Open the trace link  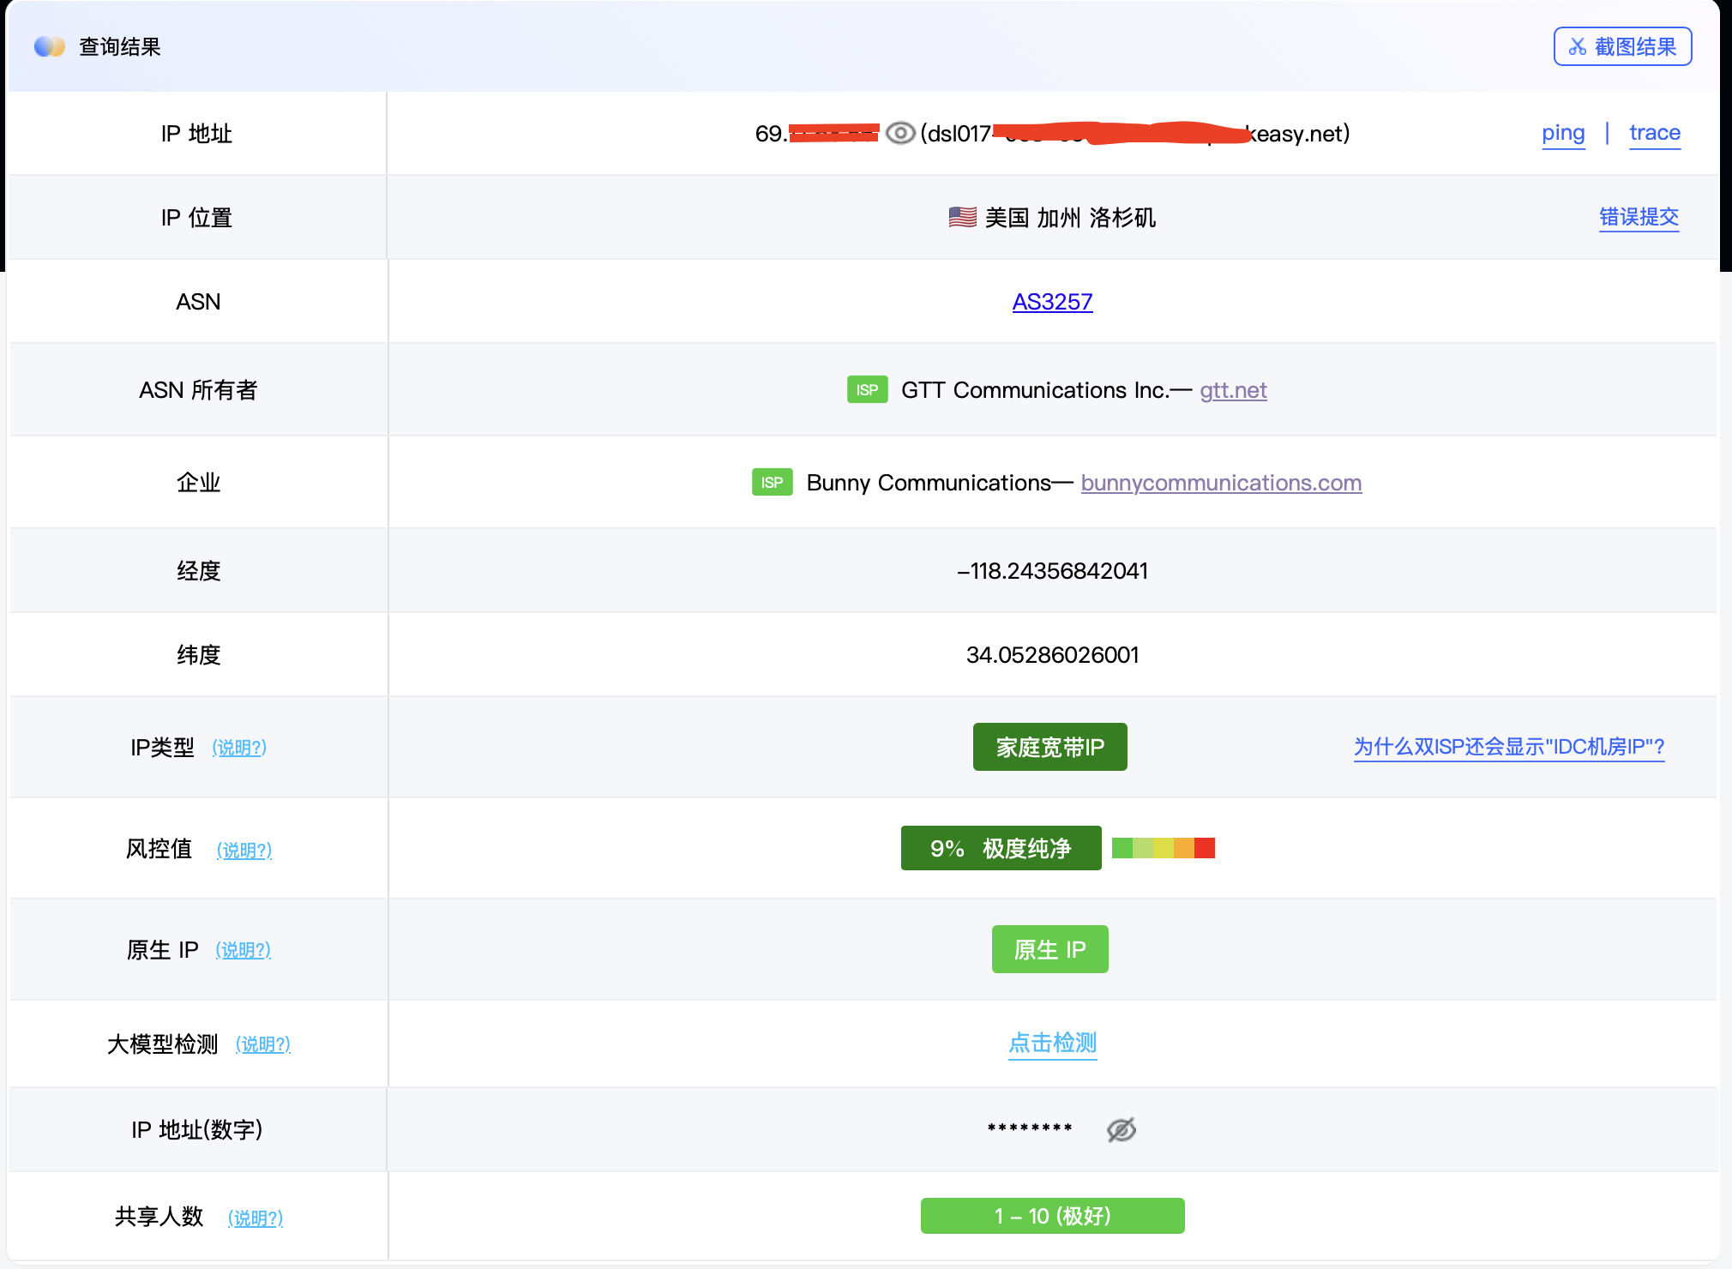[1654, 133]
